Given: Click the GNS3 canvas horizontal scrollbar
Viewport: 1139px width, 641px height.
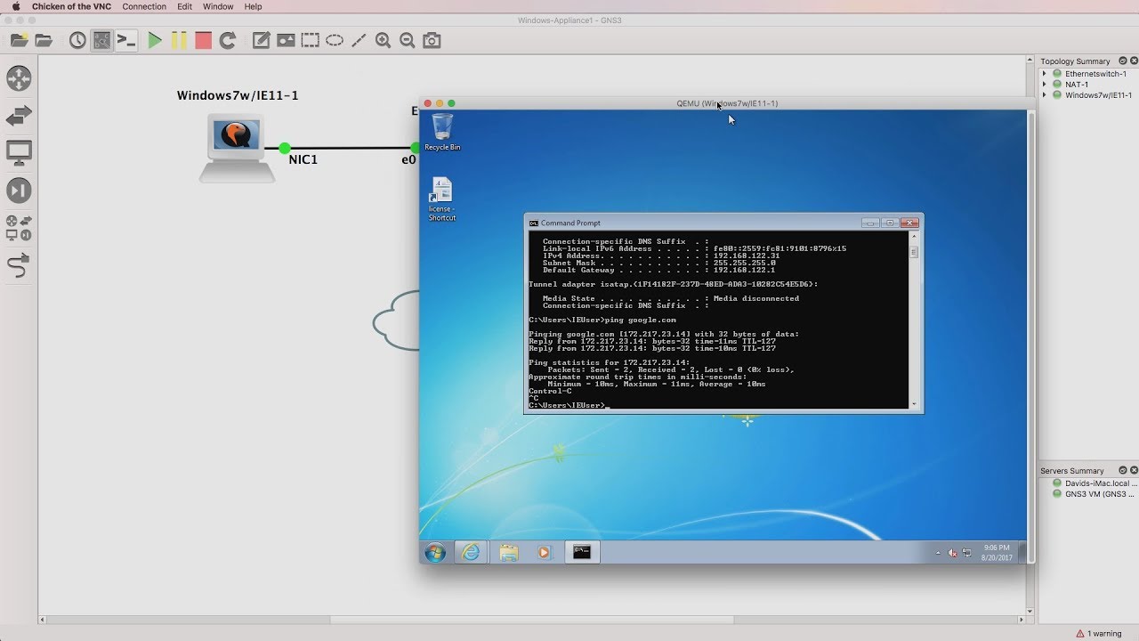Looking at the screenshot, I should 532,620.
